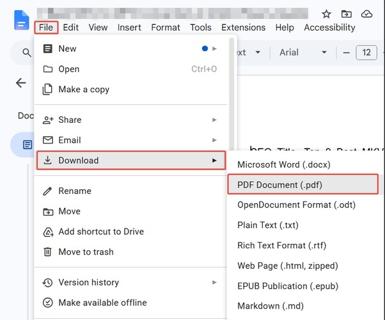Click the search magnifier icon

[27, 52]
